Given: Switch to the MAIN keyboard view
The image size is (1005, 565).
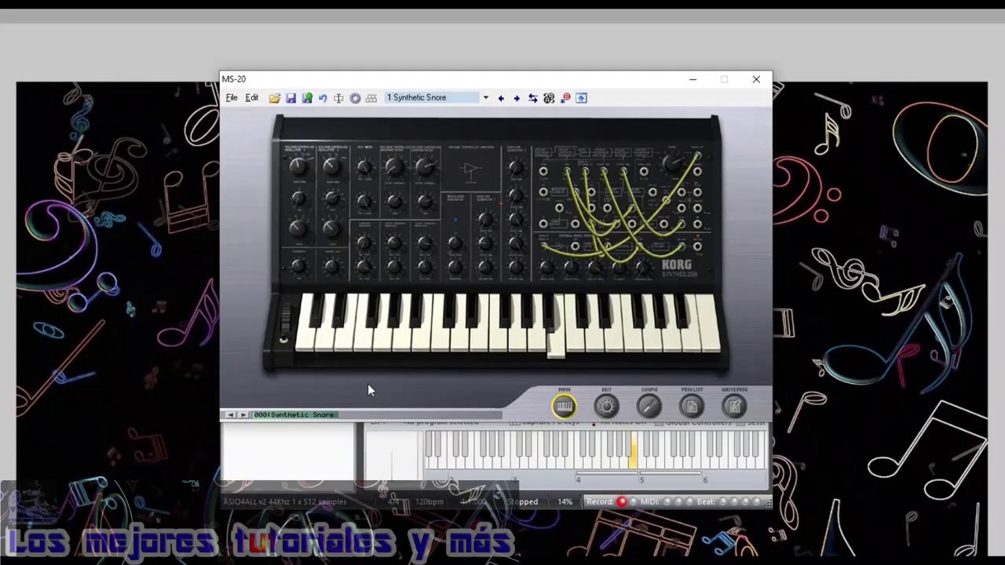Looking at the screenshot, I should (x=564, y=406).
